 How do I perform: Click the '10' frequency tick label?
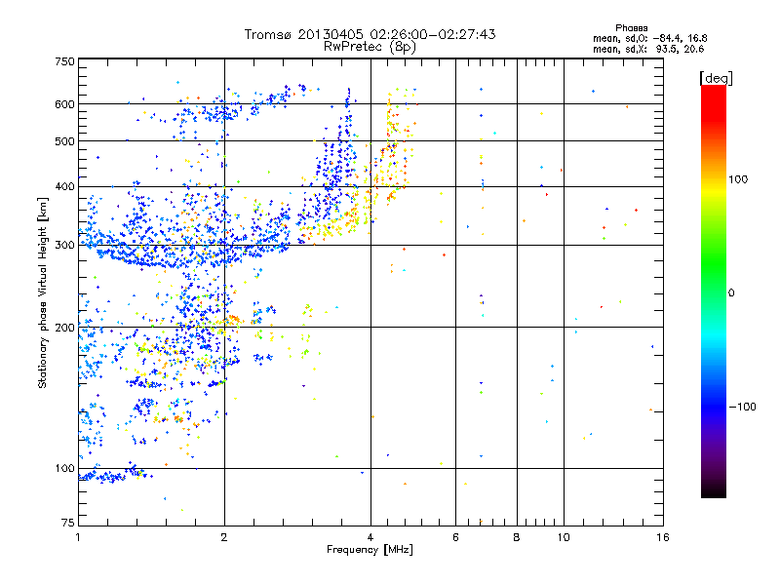564,537
